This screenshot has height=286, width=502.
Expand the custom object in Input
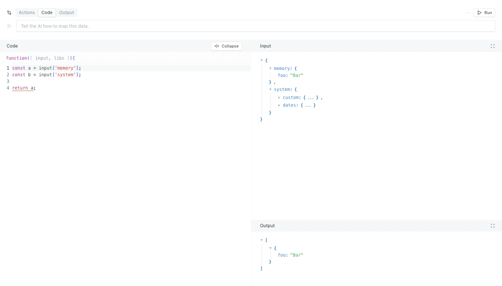pos(279,98)
